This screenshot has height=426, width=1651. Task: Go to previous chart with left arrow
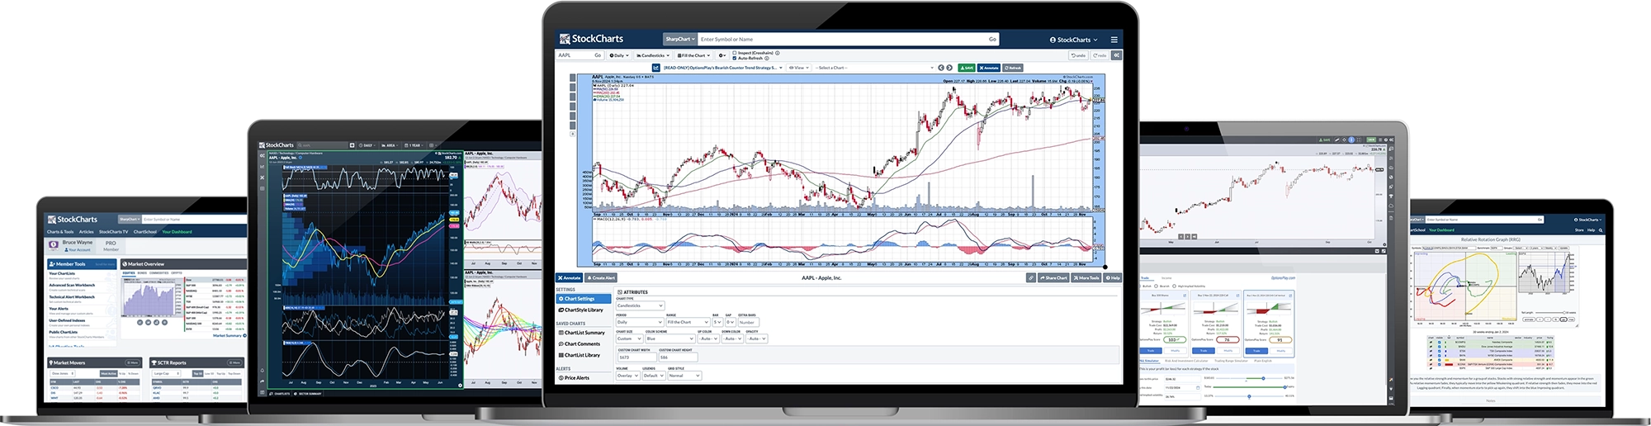click(x=941, y=68)
